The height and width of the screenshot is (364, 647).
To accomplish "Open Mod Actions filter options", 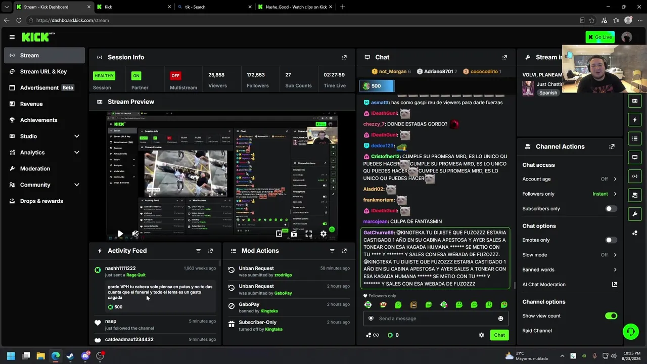I will point(332,251).
